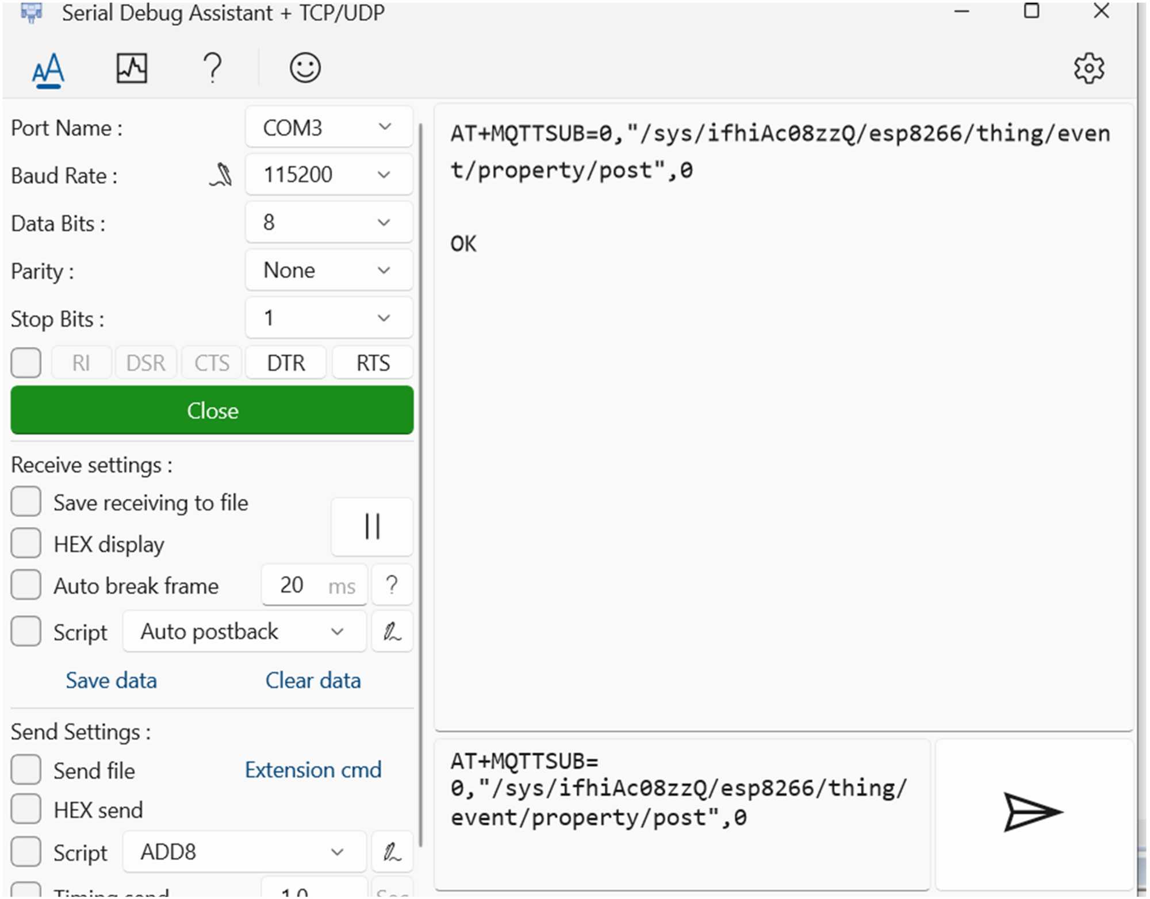
Task: Edit the Auto postback receive script
Action: [x=392, y=632]
